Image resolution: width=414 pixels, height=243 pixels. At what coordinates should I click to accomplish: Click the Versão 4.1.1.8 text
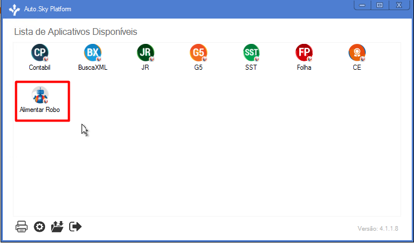[378, 228]
